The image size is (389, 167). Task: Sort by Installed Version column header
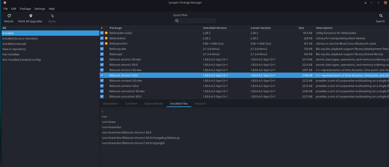[x=225, y=28]
